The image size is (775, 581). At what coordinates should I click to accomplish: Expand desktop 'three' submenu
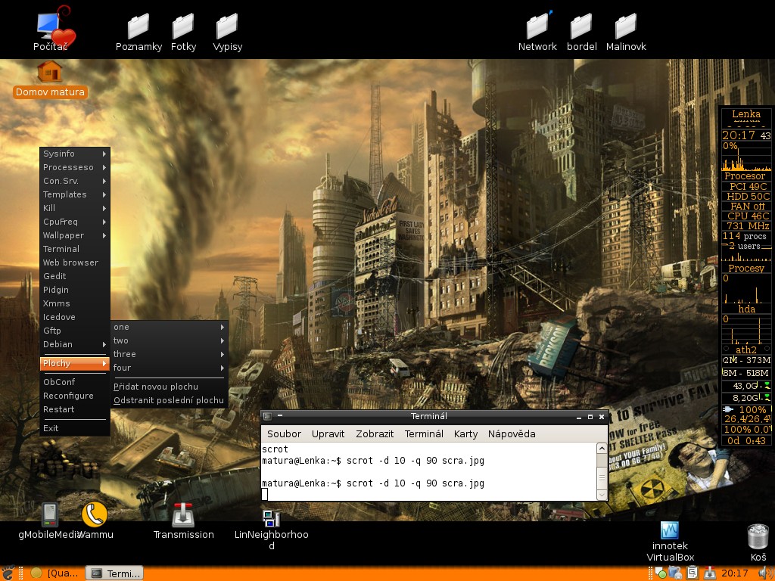click(x=169, y=354)
